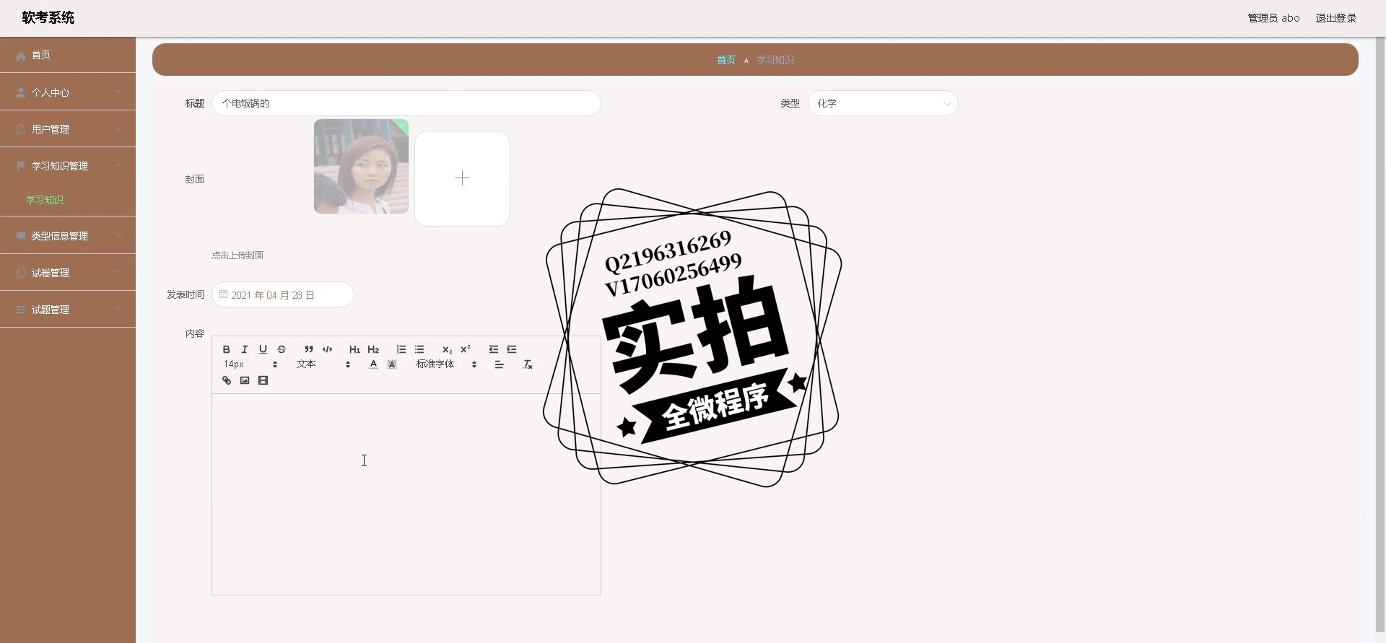The image size is (1386, 643).
Task: Clear text formatting in the editor
Action: point(528,364)
